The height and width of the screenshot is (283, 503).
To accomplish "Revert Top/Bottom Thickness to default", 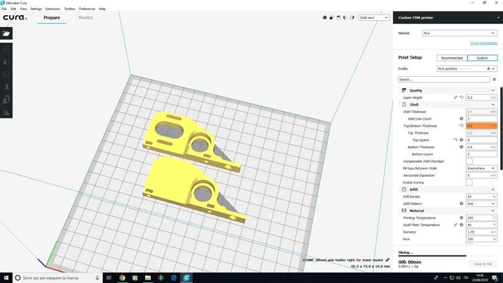I will point(462,126).
